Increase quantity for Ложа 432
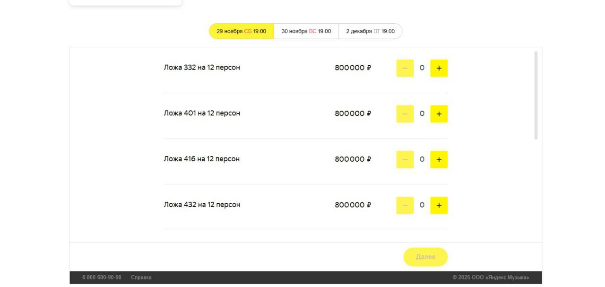Viewport: 605px width, 287px height. point(439,205)
